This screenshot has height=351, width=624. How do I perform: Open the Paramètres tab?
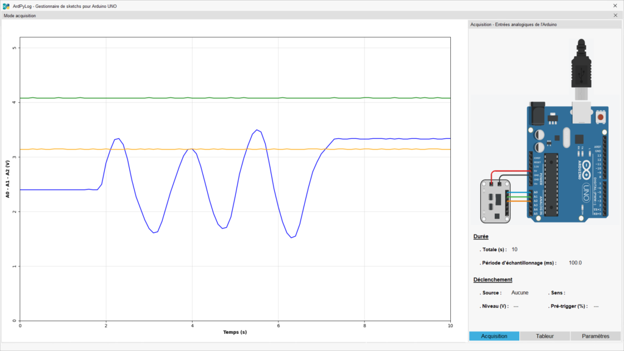pos(595,336)
